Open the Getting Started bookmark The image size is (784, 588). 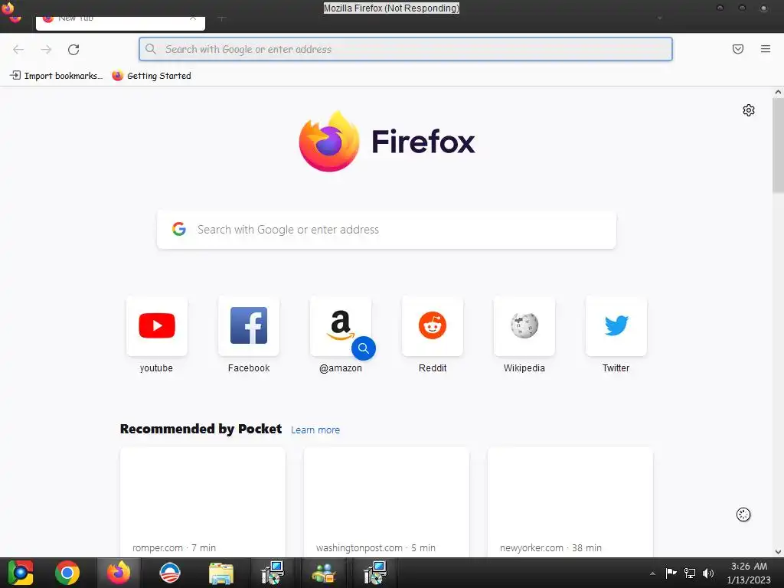(x=152, y=76)
